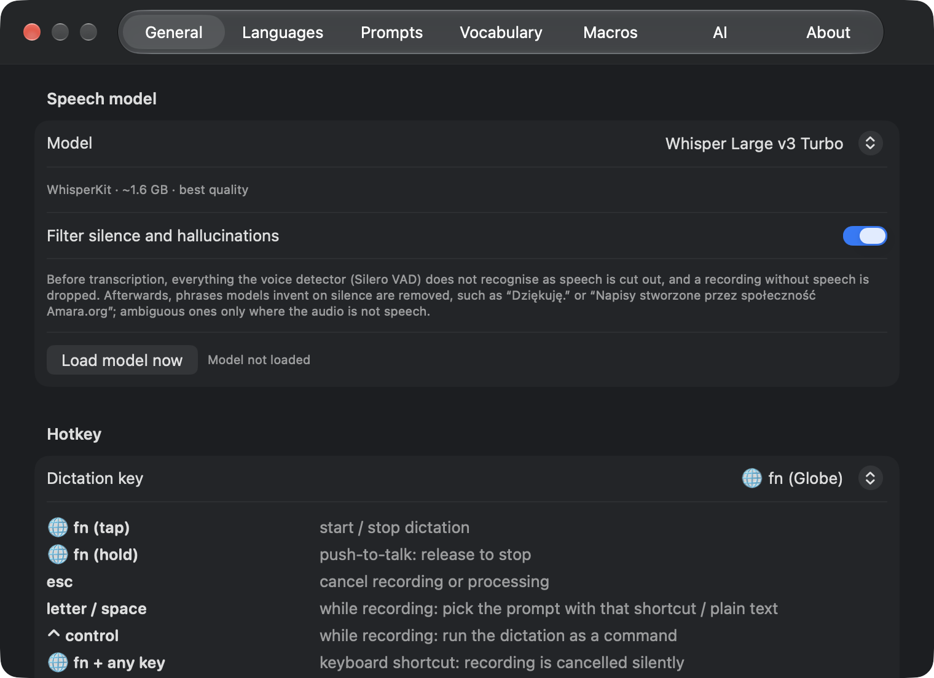Click the Silero VAD explanation paragraph
934x678 pixels.
(x=458, y=295)
